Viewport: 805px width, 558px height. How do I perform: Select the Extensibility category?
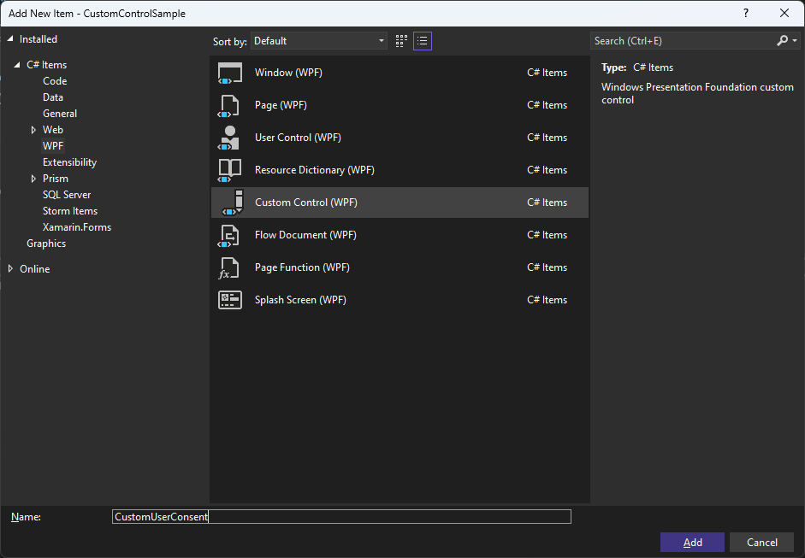70,162
